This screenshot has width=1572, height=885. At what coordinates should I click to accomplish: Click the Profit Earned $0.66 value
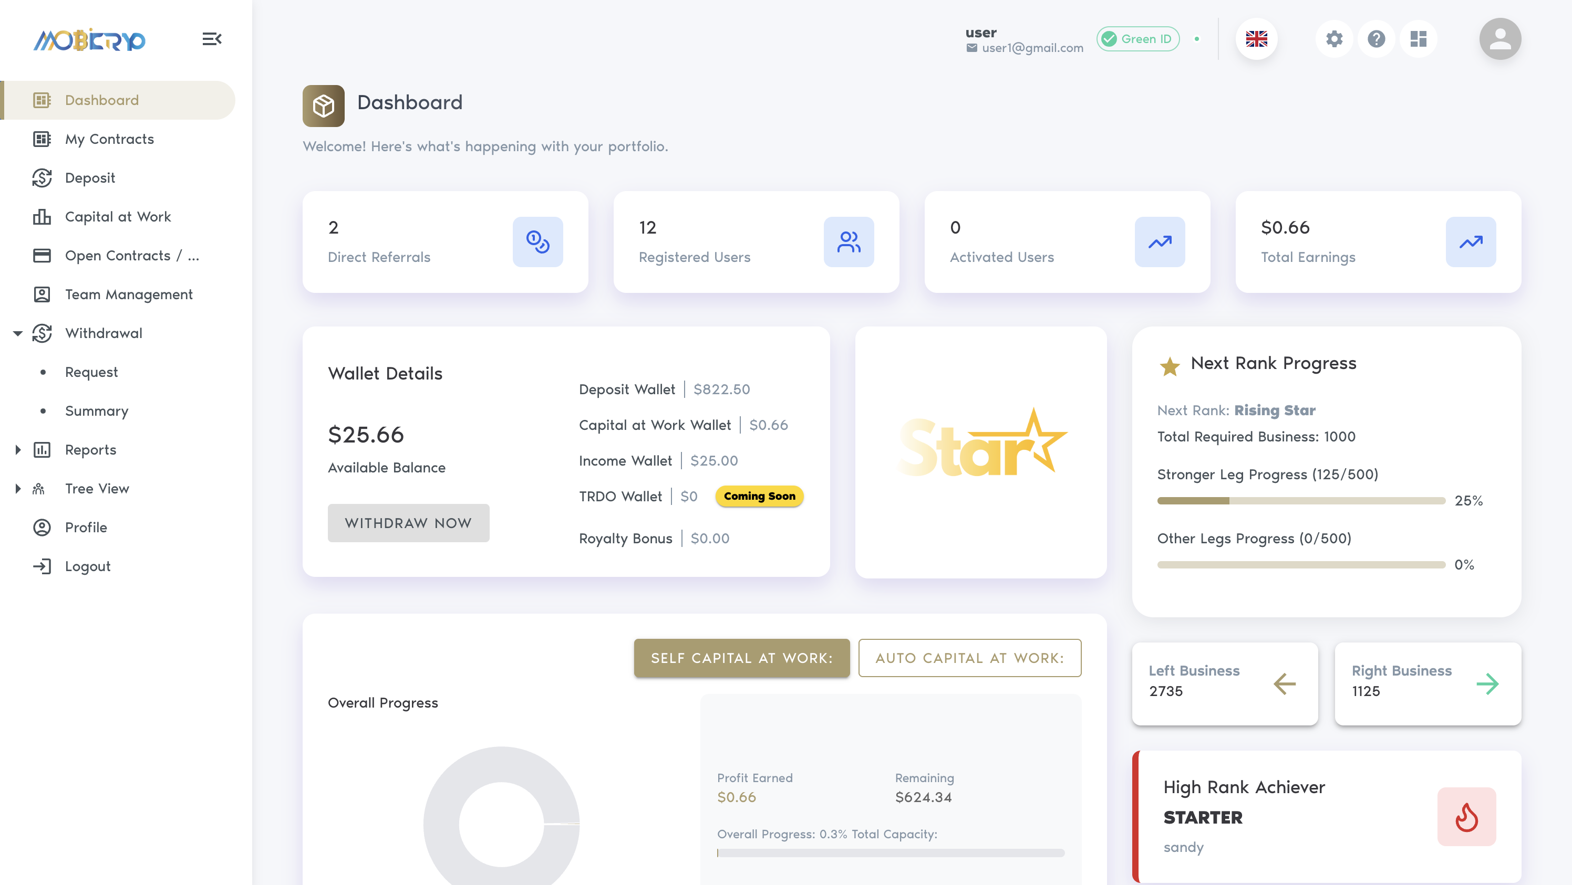coord(737,797)
